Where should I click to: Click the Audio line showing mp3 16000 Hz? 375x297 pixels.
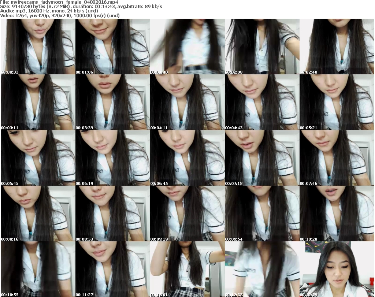tap(49, 11)
